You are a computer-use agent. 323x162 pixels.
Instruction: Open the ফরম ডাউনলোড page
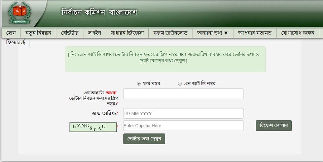[170, 33]
